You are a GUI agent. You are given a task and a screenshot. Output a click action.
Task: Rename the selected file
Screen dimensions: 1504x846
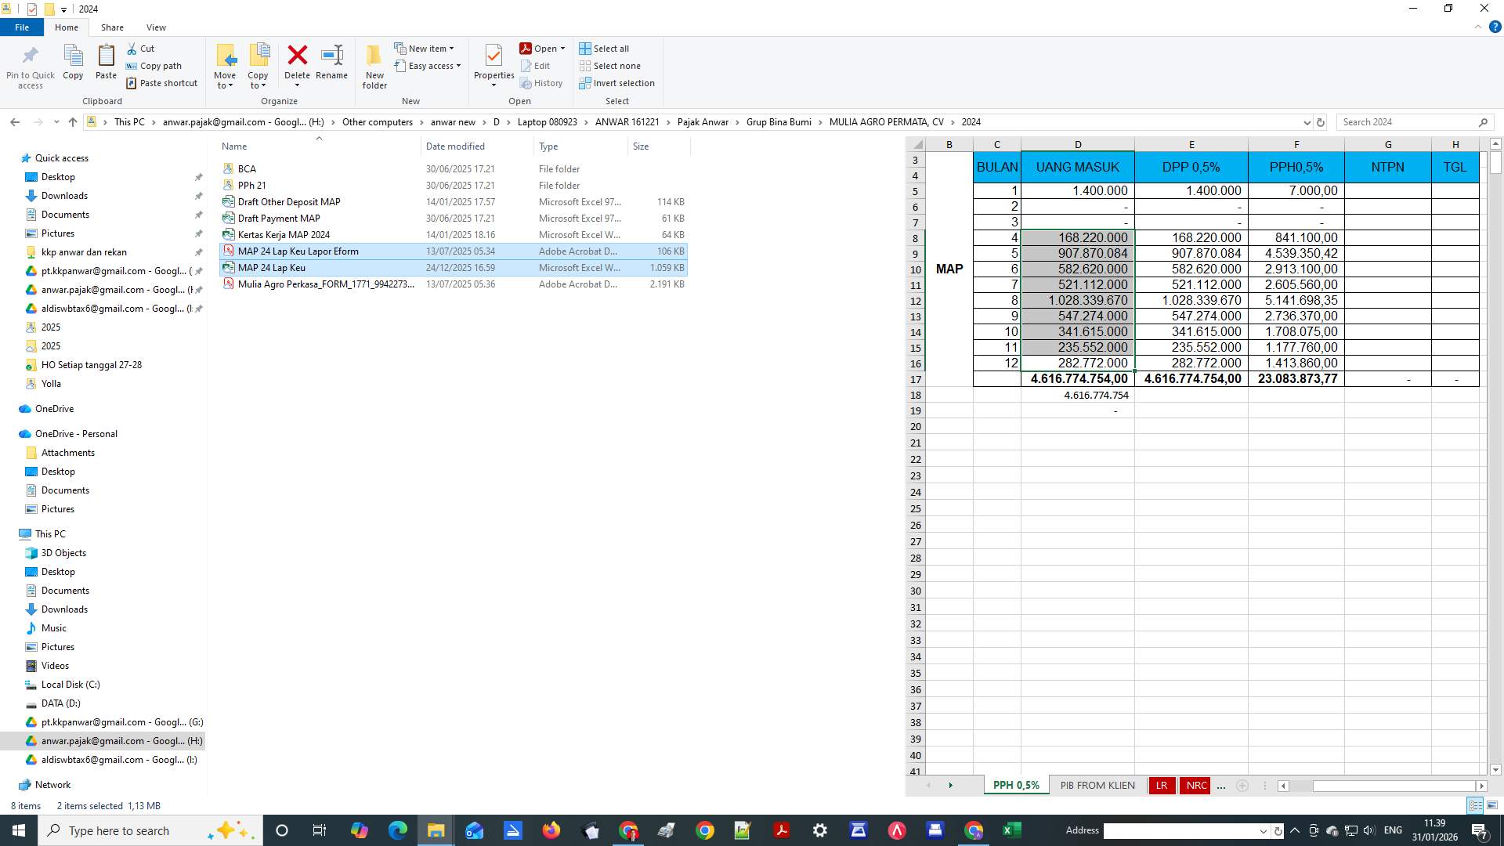click(331, 63)
